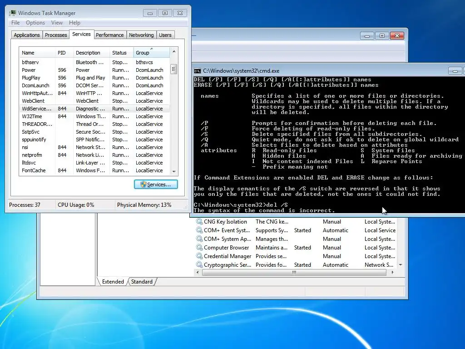The width and height of the screenshot is (465, 349).
Task: Select the WebClient service row
Action: point(94,101)
